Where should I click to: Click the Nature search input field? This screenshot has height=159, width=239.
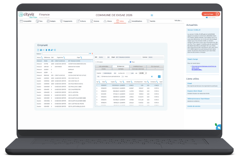(x=65, y=54)
